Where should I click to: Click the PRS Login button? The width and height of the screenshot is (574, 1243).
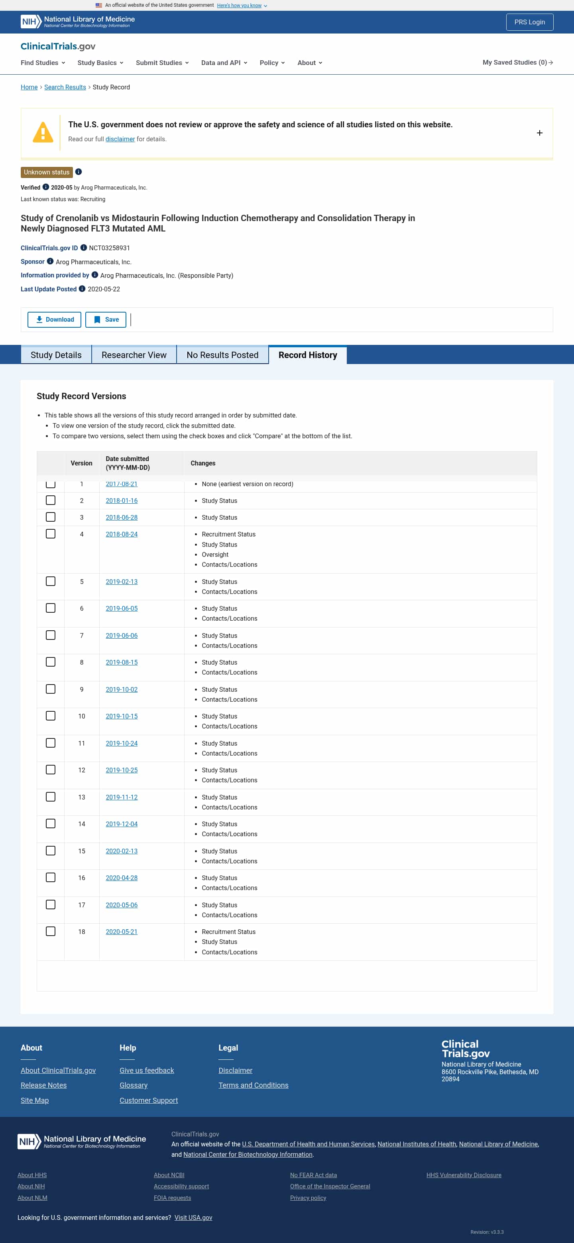(x=530, y=22)
